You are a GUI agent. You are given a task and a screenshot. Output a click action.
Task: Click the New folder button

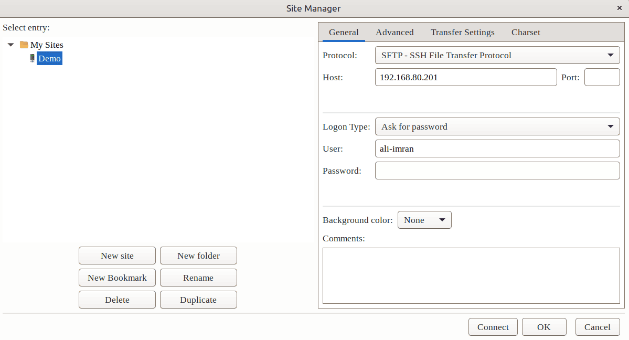pos(199,256)
